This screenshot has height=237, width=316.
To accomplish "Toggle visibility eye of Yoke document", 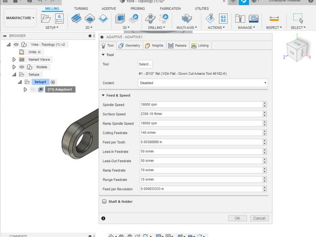I will point(16,44).
